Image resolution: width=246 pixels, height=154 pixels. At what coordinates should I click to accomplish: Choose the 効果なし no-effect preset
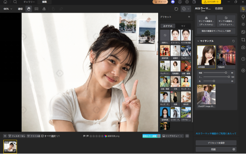(x=165, y=37)
